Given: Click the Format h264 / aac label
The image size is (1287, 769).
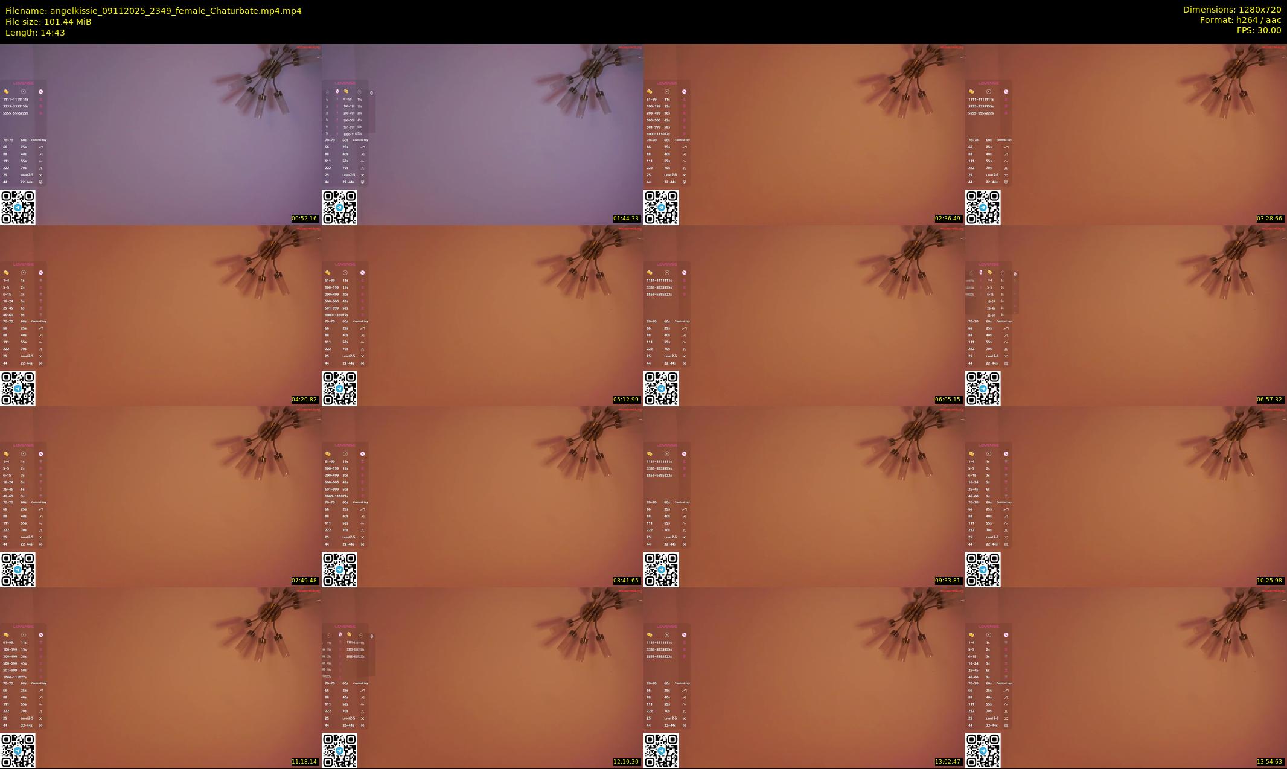Looking at the screenshot, I should (x=1240, y=20).
